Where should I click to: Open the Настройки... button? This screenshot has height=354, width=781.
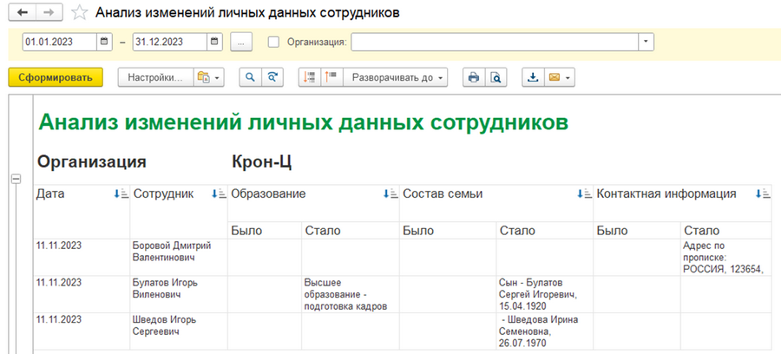click(x=155, y=77)
